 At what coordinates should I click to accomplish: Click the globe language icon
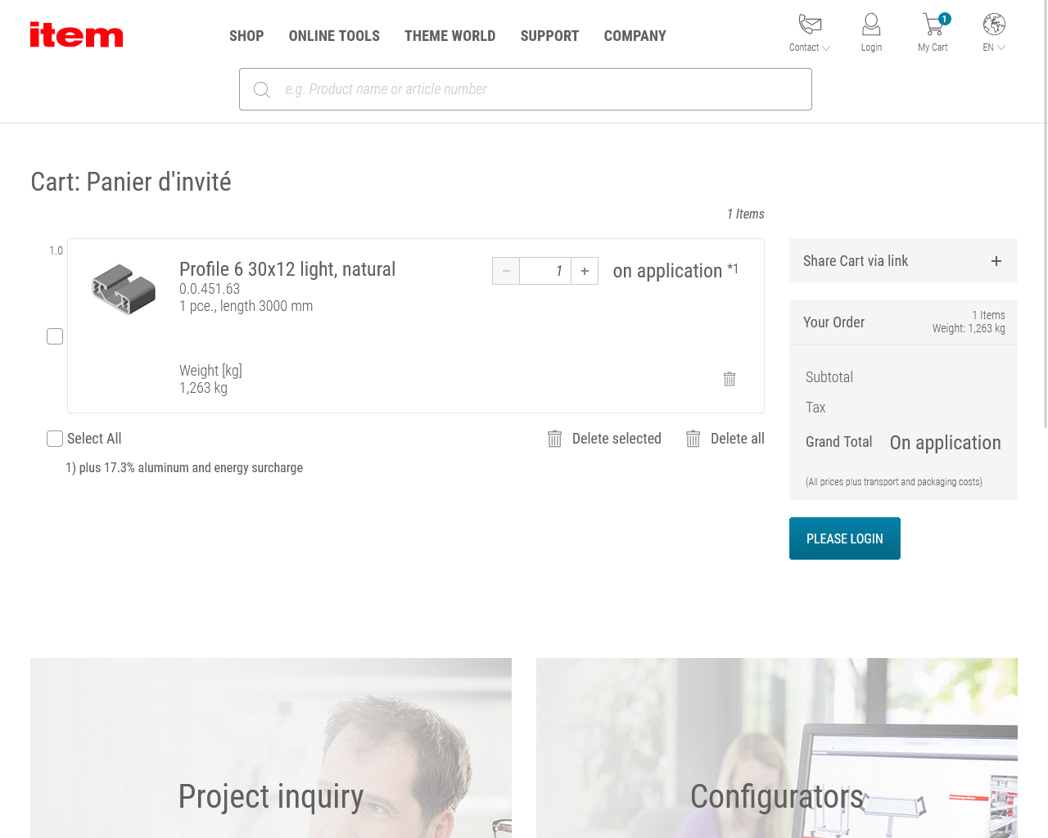994,24
